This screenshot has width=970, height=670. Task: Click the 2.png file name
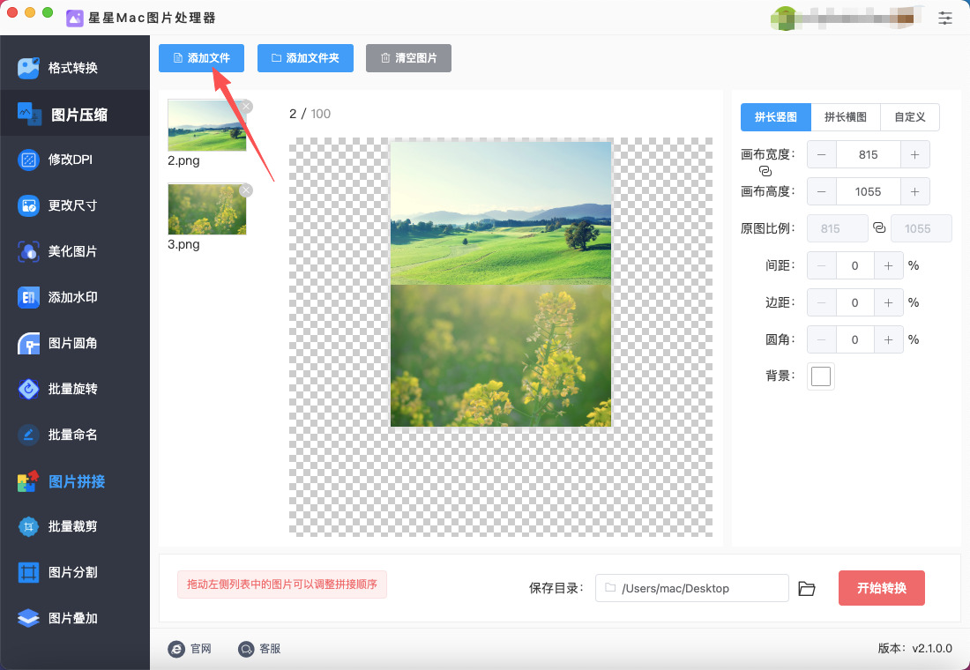183,160
